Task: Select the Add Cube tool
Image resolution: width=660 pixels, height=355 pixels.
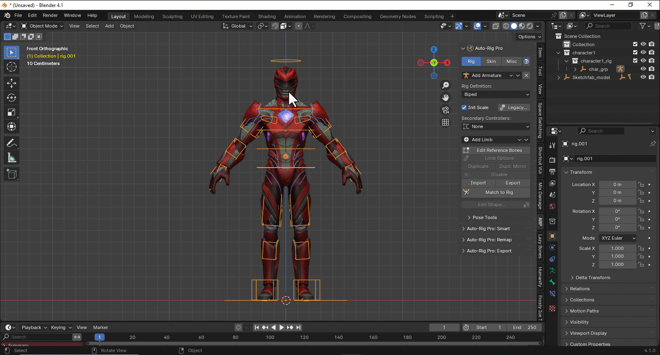Action: point(12,174)
